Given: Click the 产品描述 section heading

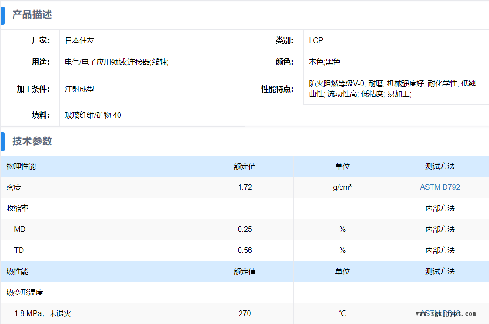Looking at the screenshot, I should pos(32,15).
